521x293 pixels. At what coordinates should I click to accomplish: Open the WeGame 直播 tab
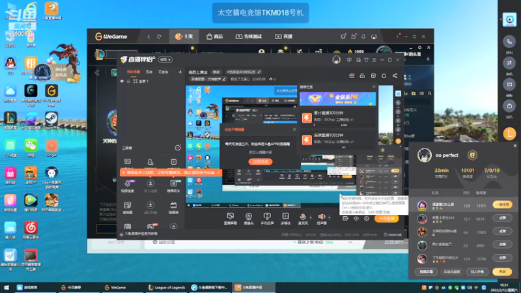point(284,36)
